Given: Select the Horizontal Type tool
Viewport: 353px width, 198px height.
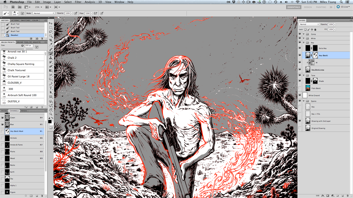Looking at the screenshot, I should 51,88.
